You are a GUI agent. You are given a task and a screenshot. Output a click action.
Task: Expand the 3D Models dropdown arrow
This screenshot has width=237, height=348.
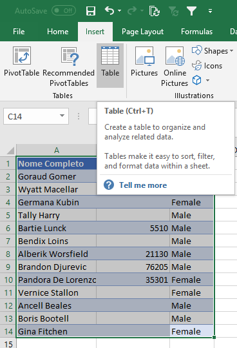pos(207,80)
